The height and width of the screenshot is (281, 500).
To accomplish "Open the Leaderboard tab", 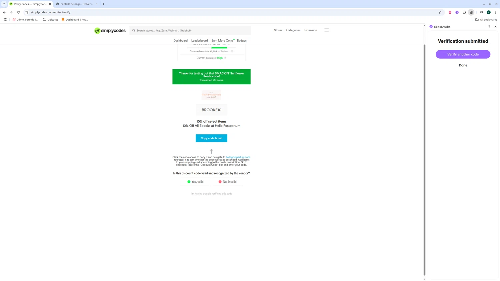I will (199, 41).
